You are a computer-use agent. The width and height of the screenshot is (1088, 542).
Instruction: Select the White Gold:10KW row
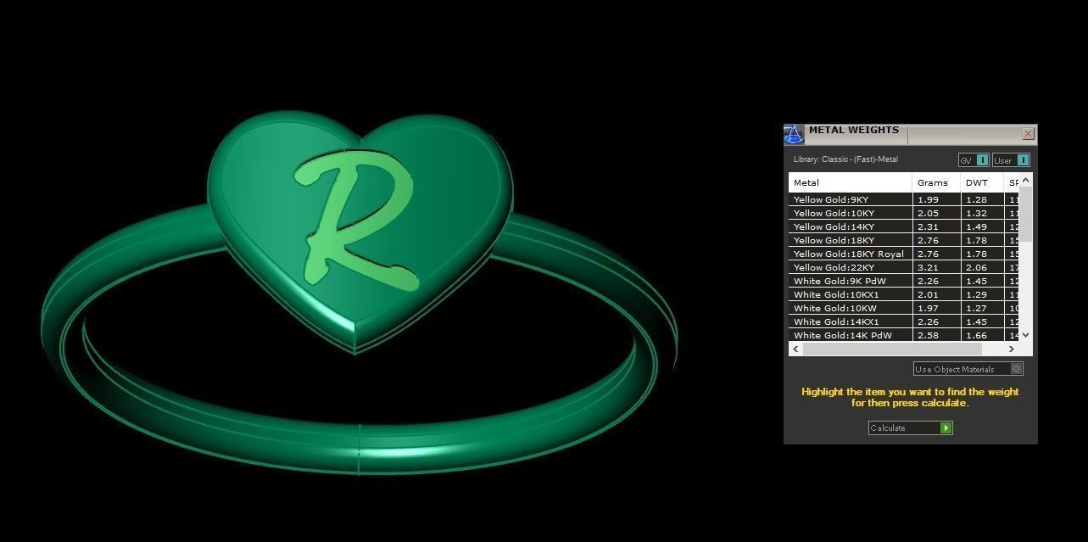[x=904, y=308]
